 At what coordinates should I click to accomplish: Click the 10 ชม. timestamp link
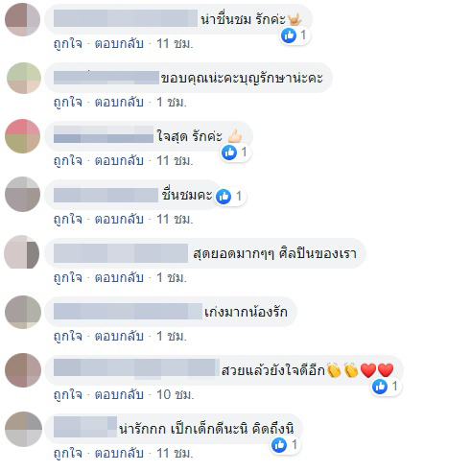pos(175,395)
